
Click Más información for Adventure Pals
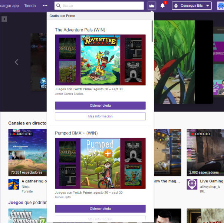[x=100, y=116]
